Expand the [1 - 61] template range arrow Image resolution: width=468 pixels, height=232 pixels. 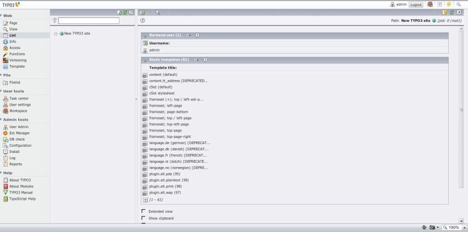point(146,200)
